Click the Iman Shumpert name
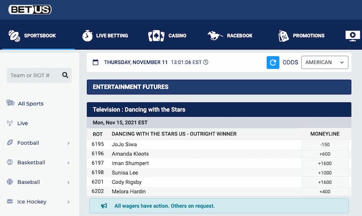The width and height of the screenshot is (362, 216). tap(130, 163)
